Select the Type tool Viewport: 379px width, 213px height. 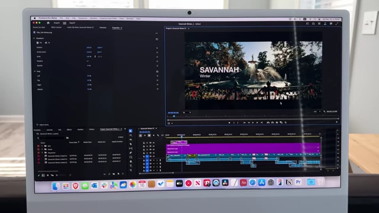(x=131, y=166)
